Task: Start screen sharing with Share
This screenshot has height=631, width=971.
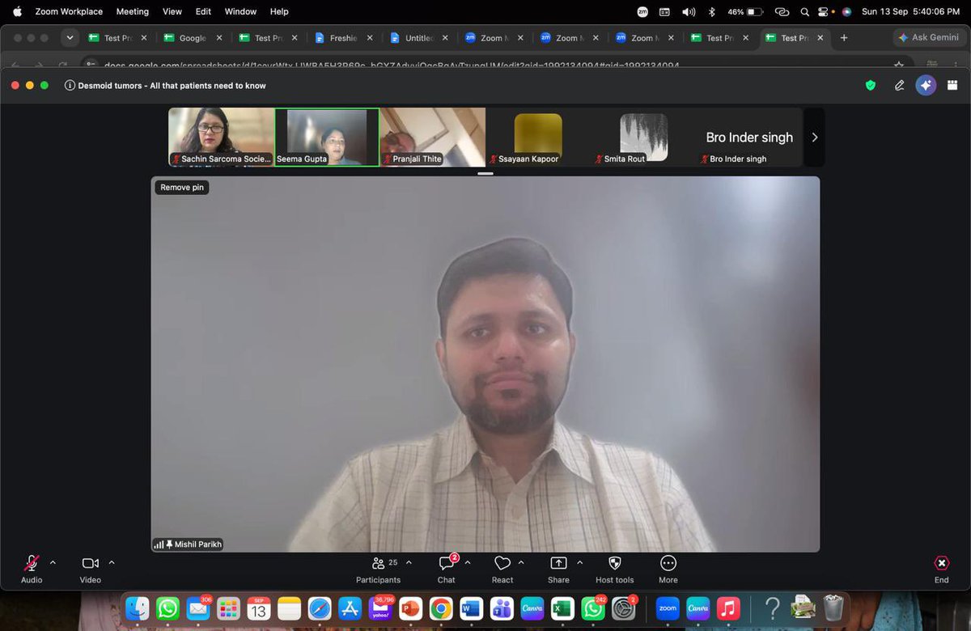Action: coord(558,569)
